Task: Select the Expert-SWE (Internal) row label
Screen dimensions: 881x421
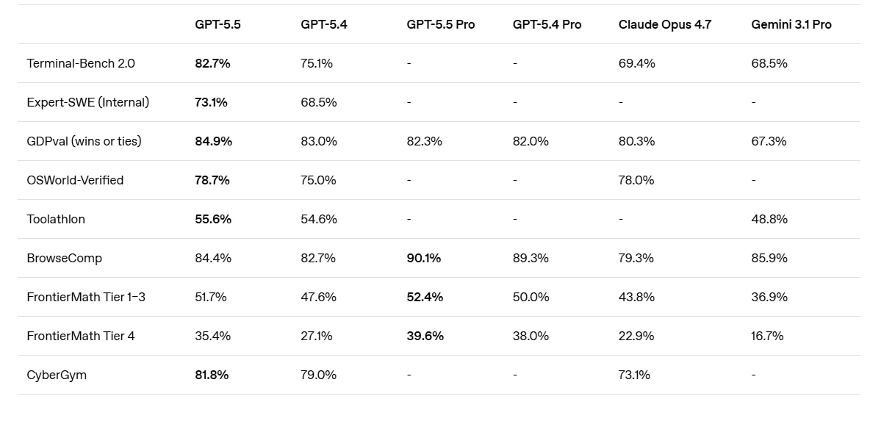Action: [88, 102]
